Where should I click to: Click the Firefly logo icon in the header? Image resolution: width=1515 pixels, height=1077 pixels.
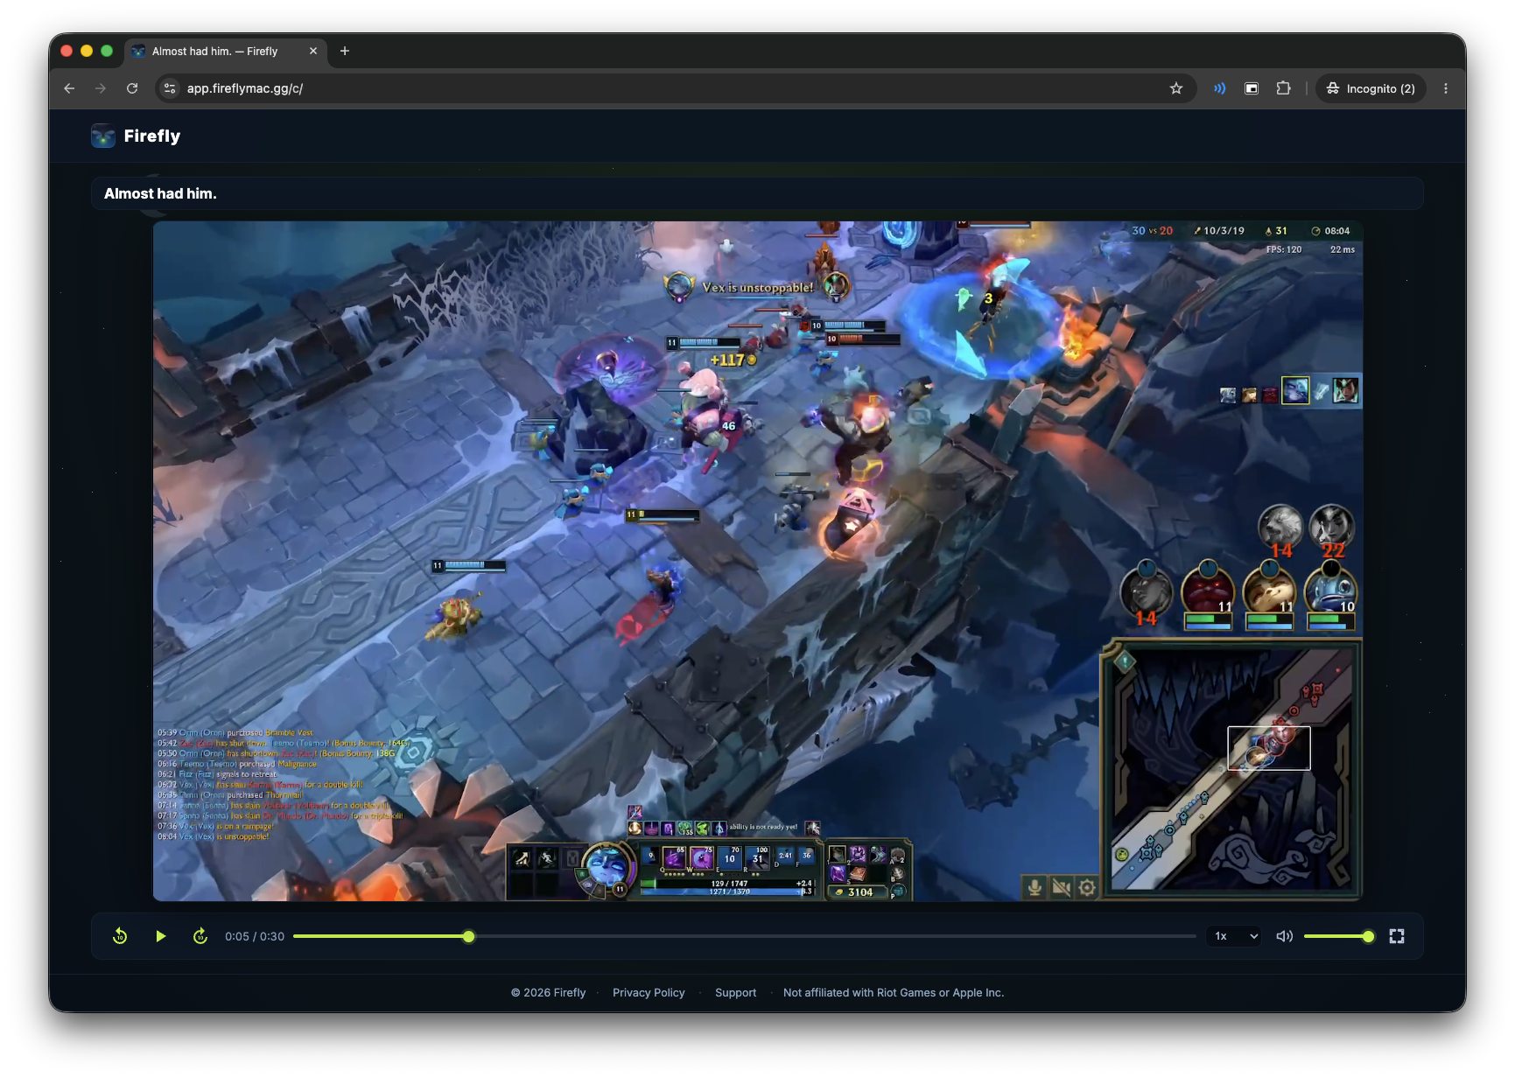[x=103, y=136]
